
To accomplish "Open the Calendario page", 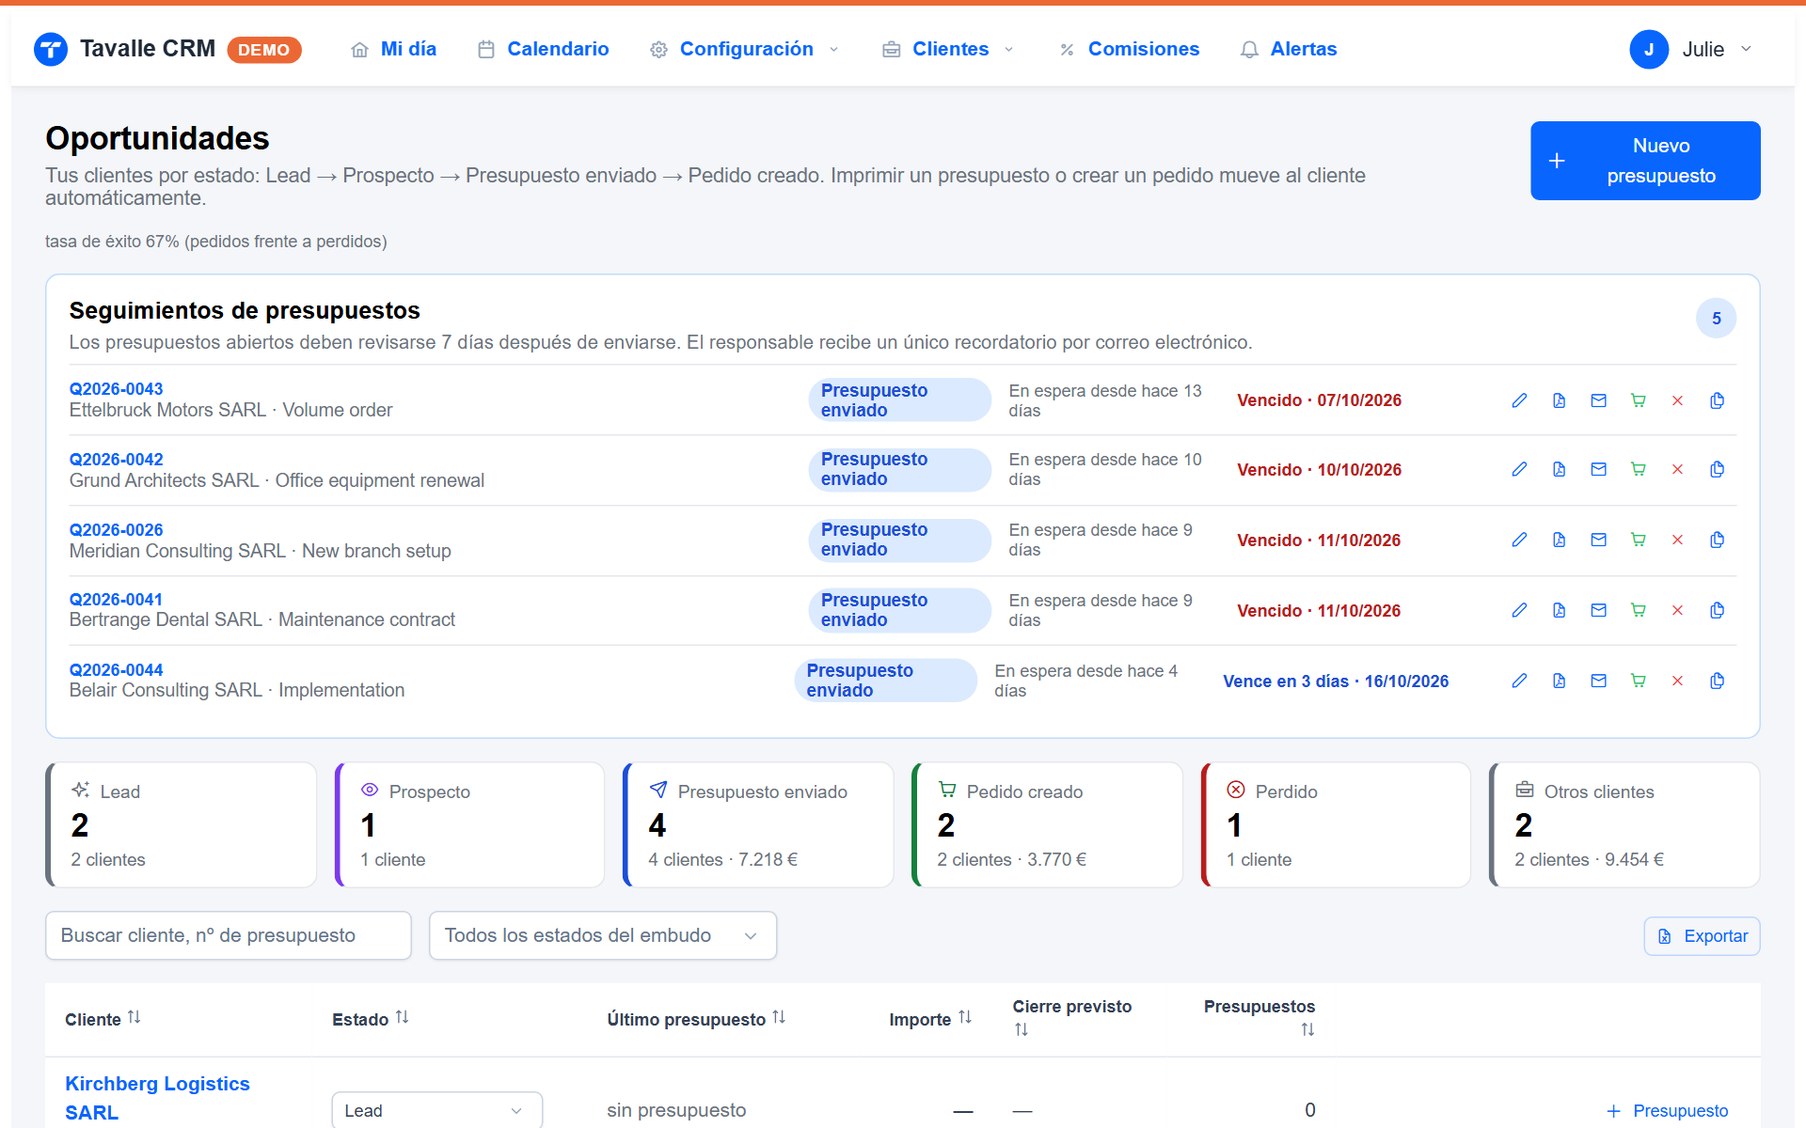I will (543, 49).
